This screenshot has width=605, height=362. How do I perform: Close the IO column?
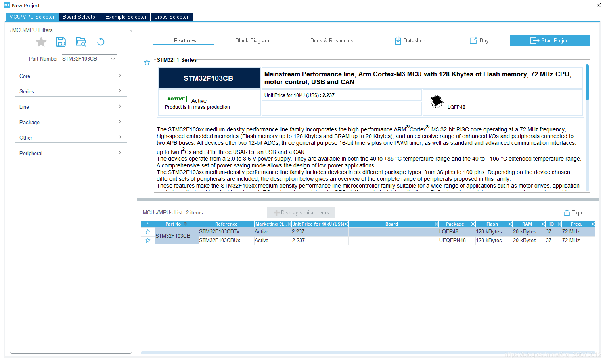click(559, 224)
